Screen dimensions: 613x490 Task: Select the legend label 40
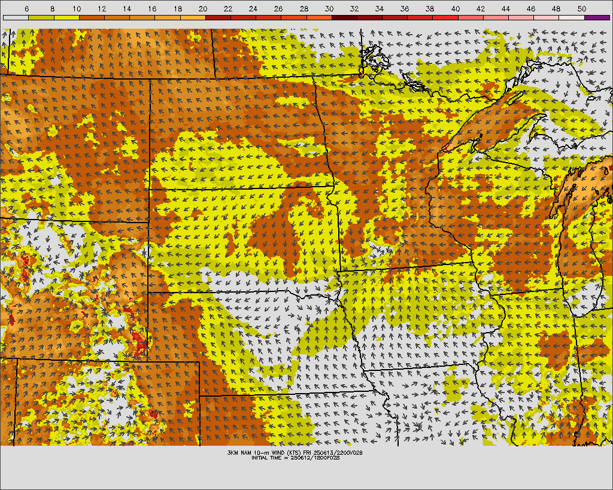click(456, 8)
